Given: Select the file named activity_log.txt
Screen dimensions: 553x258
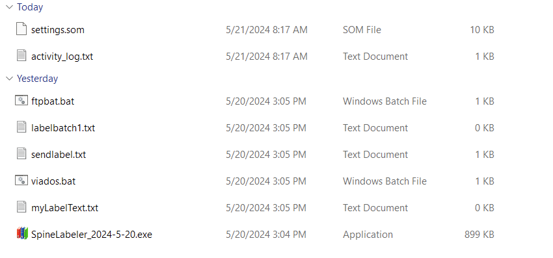Looking at the screenshot, I should point(62,57).
